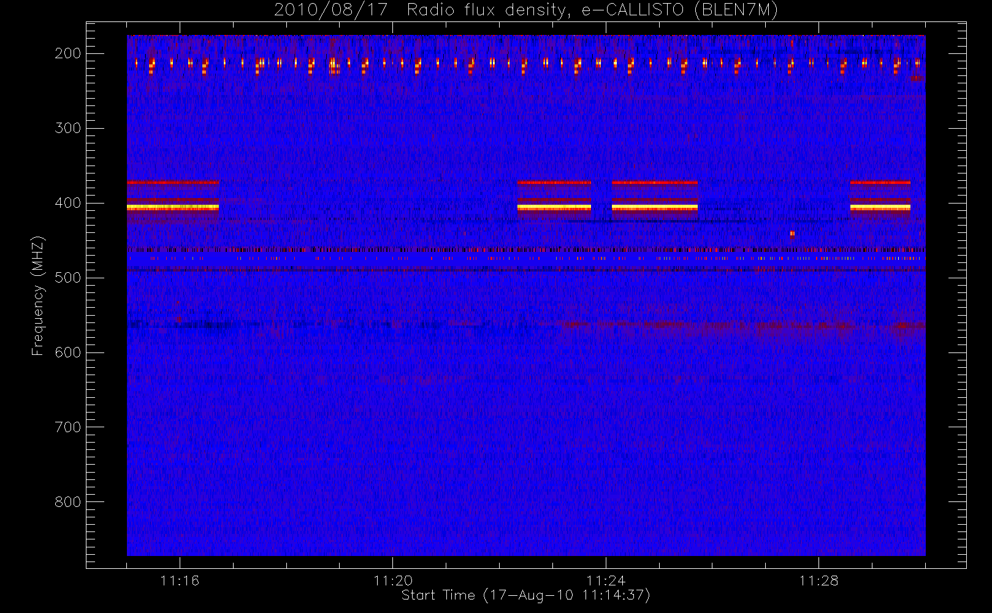This screenshot has height=613, width=992.
Task: Click the Start Time (17-Aug-10 11:14:37) caption
Action: click(x=525, y=595)
